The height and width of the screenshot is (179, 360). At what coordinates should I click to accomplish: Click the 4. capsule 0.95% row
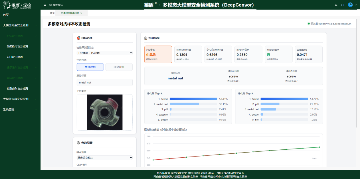coord(188,114)
